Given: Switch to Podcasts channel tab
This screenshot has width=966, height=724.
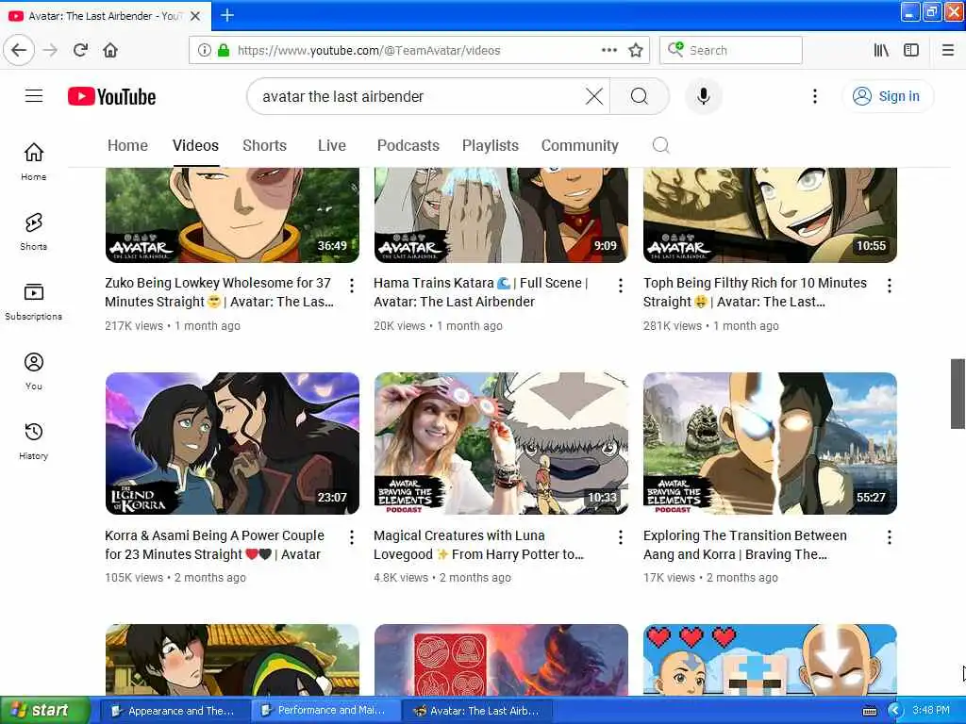Looking at the screenshot, I should tap(408, 145).
